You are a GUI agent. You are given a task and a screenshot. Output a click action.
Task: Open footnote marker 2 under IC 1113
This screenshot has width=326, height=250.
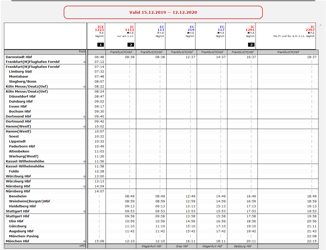coord(131,45)
